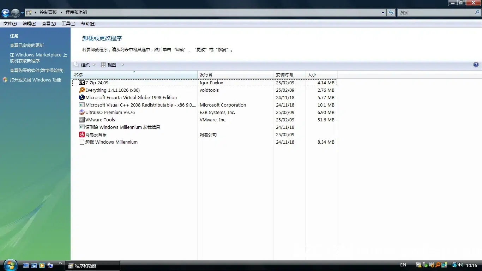Click the Everything search tray icon

[438, 265]
